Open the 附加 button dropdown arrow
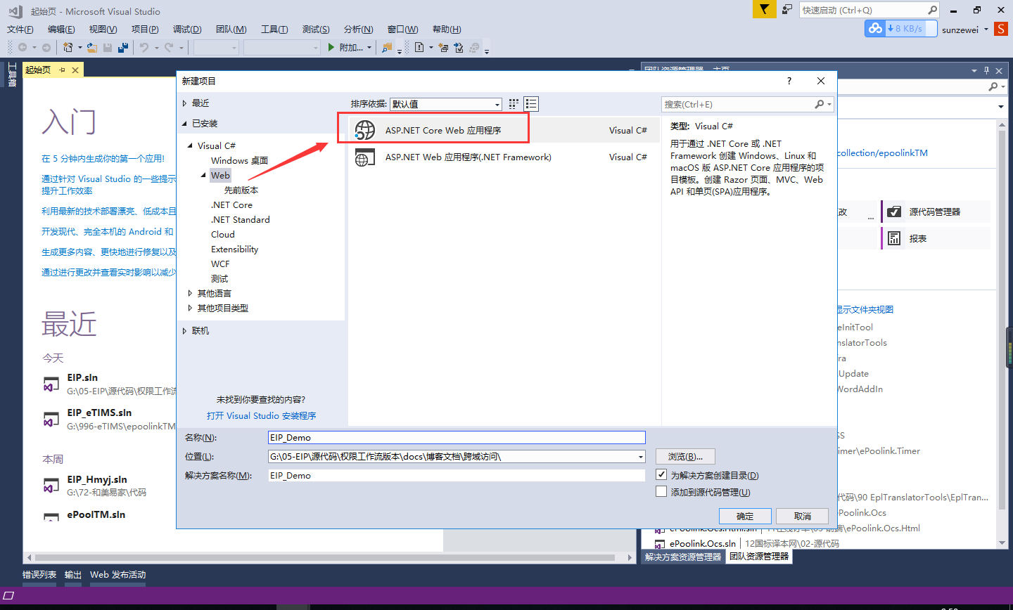Image resolution: width=1013 pixels, height=610 pixels. point(369,48)
